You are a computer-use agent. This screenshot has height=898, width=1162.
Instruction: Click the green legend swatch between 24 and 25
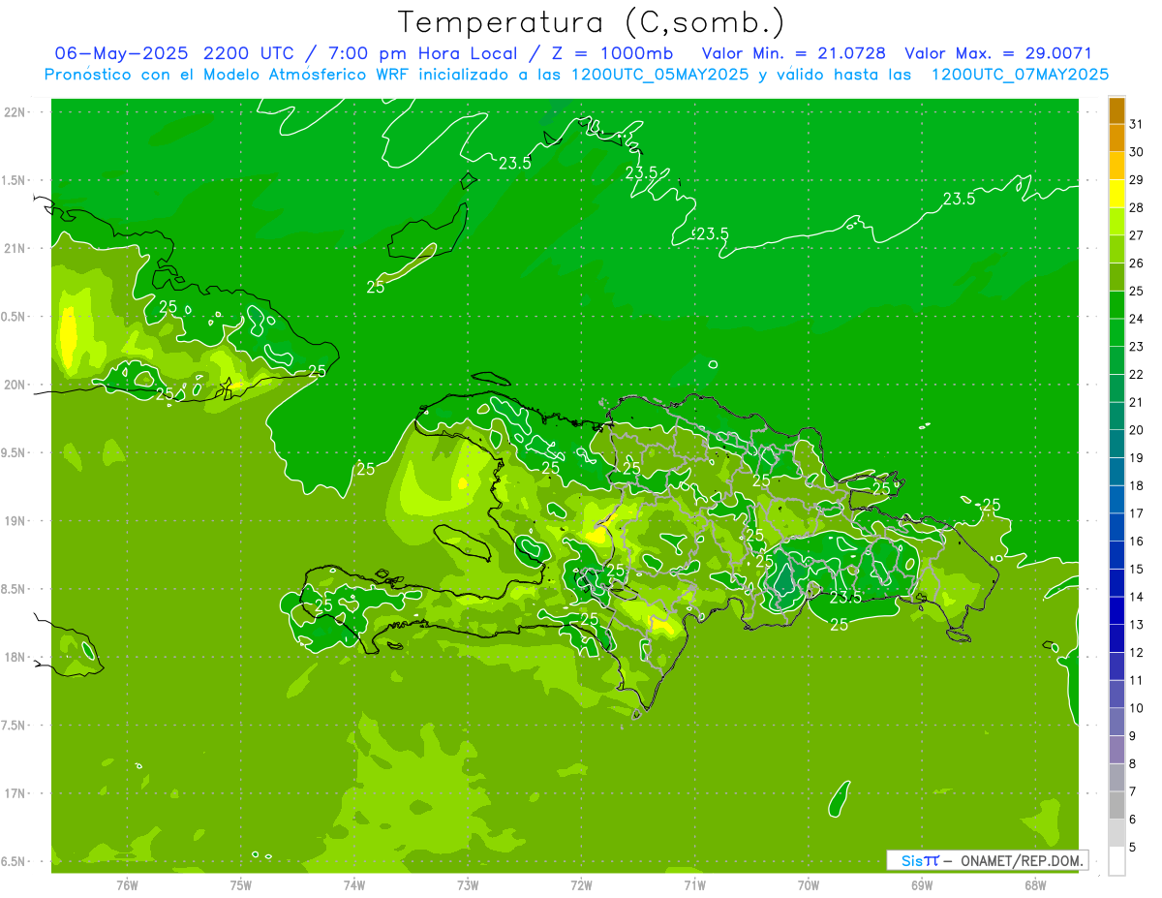(1116, 305)
